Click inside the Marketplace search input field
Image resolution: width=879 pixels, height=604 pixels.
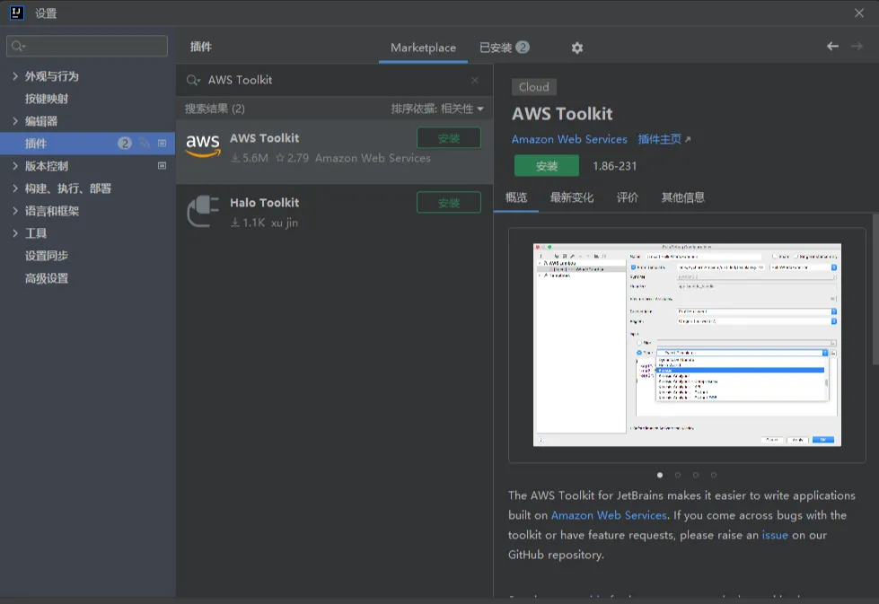(x=332, y=80)
